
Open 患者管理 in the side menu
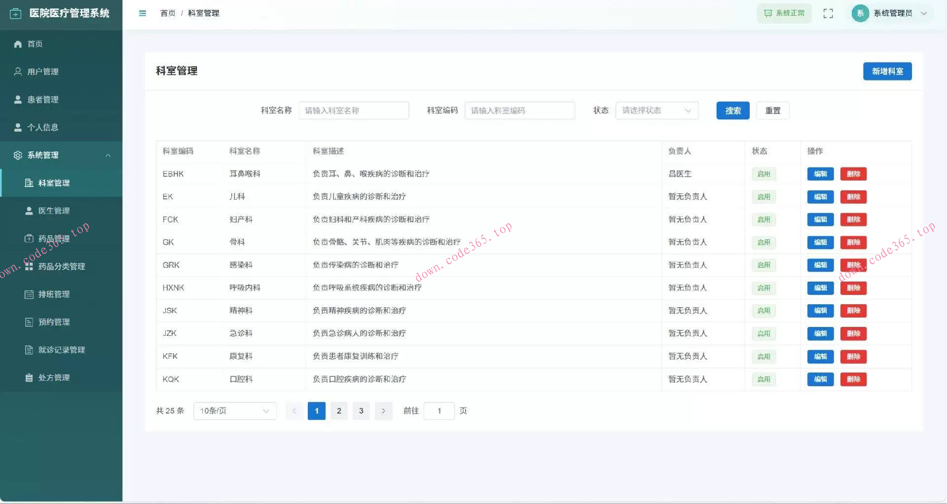point(42,99)
